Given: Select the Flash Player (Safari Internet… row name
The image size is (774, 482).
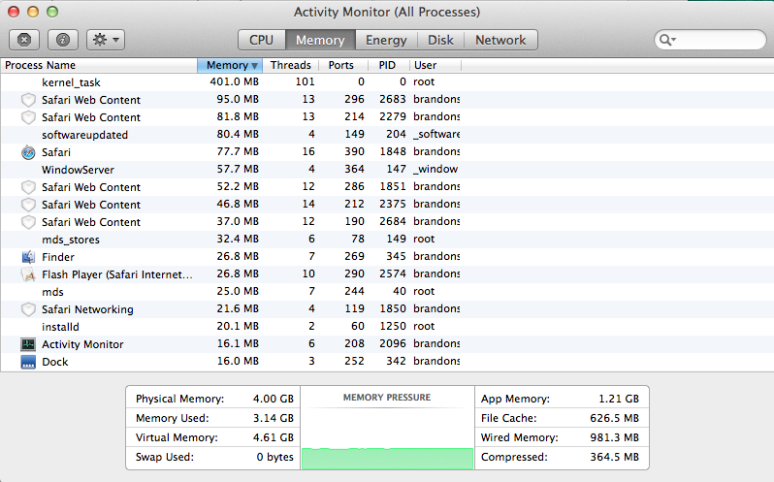Looking at the screenshot, I should pyautogui.click(x=117, y=274).
